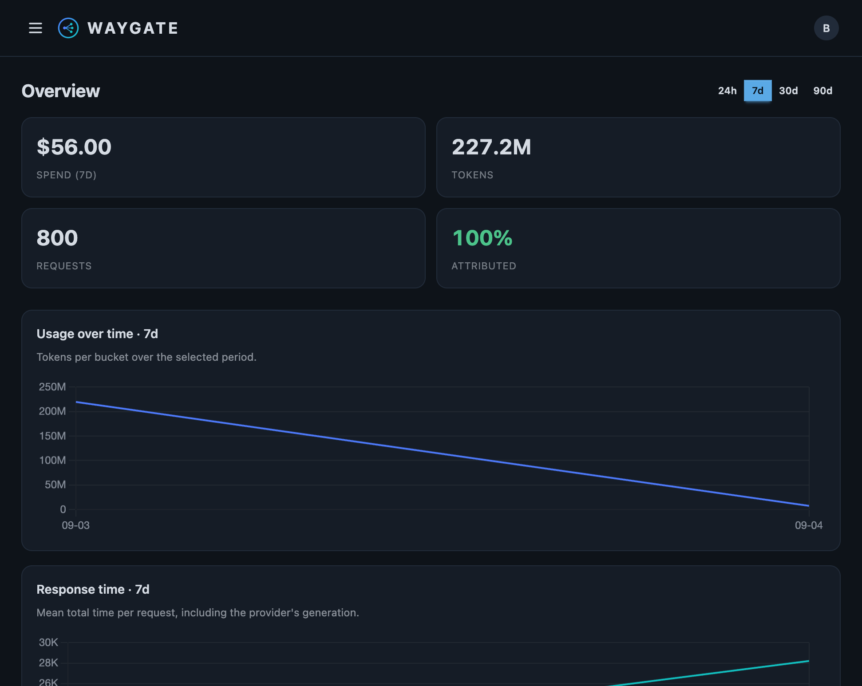Click the Tokens per bucket description

point(146,357)
